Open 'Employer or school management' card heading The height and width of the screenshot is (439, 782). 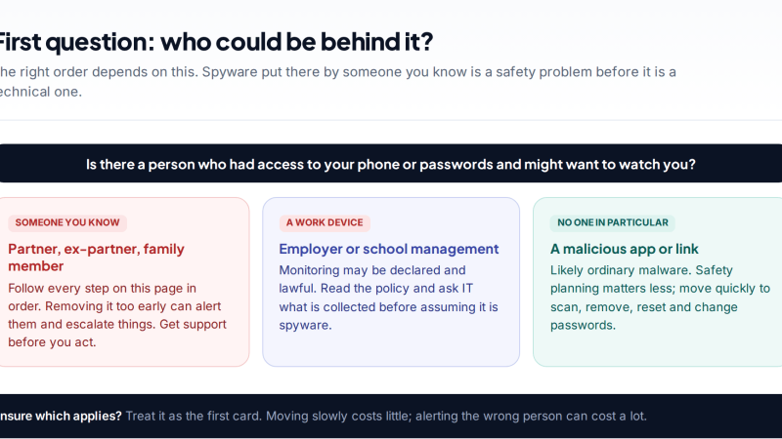click(x=388, y=249)
